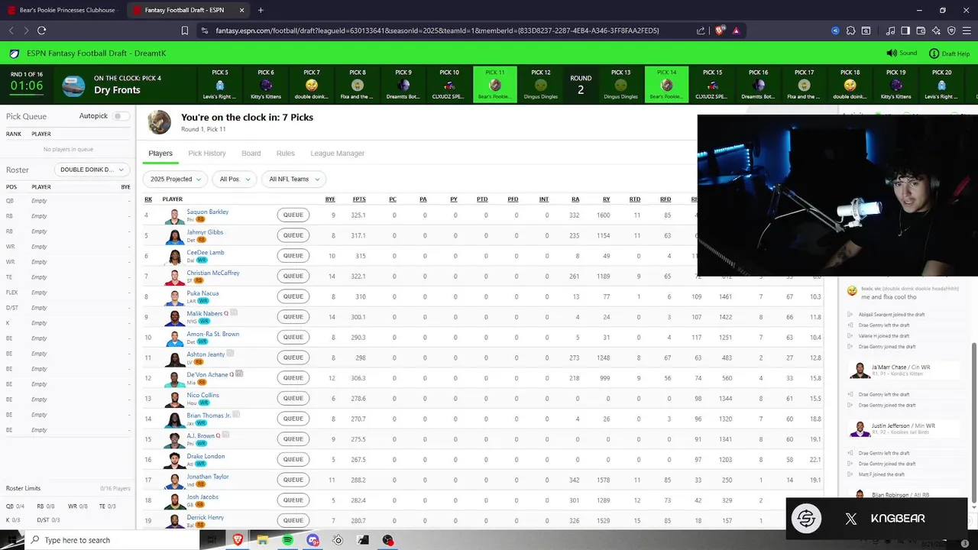Screen dimensions: 978x550
Task: Open SteelSeries app from the taskbar
Action: (338, 540)
